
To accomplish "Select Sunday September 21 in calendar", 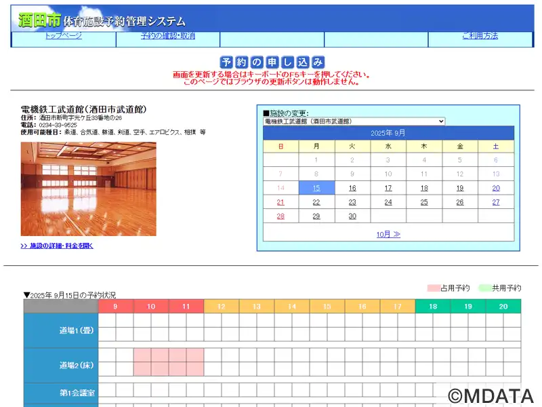I will point(280,202).
